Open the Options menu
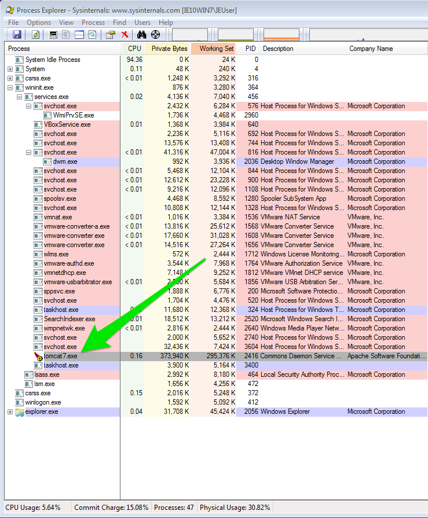This screenshot has width=428, height=518. pyautogui.click(x=39, y=23)
